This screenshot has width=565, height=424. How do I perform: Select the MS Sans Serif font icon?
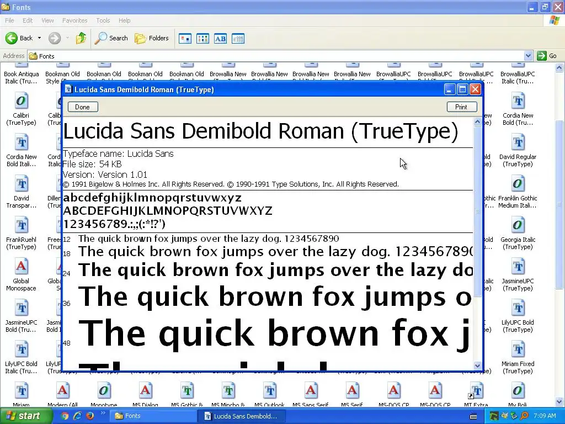[x=311, y=391]
